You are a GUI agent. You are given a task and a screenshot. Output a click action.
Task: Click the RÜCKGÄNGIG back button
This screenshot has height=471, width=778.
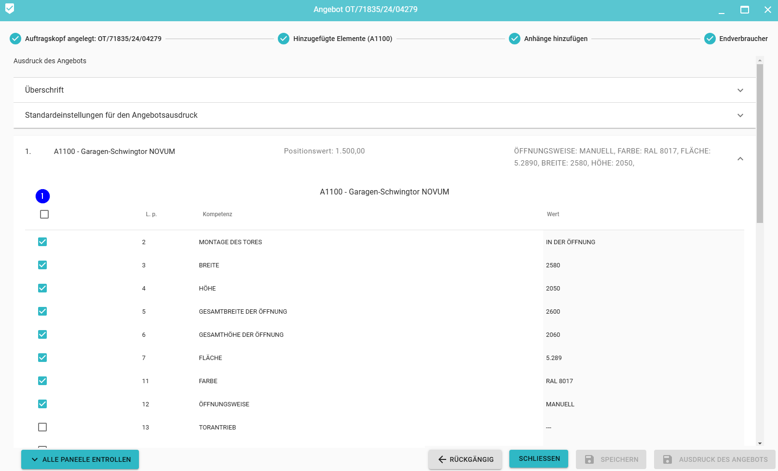click(465, 459)
